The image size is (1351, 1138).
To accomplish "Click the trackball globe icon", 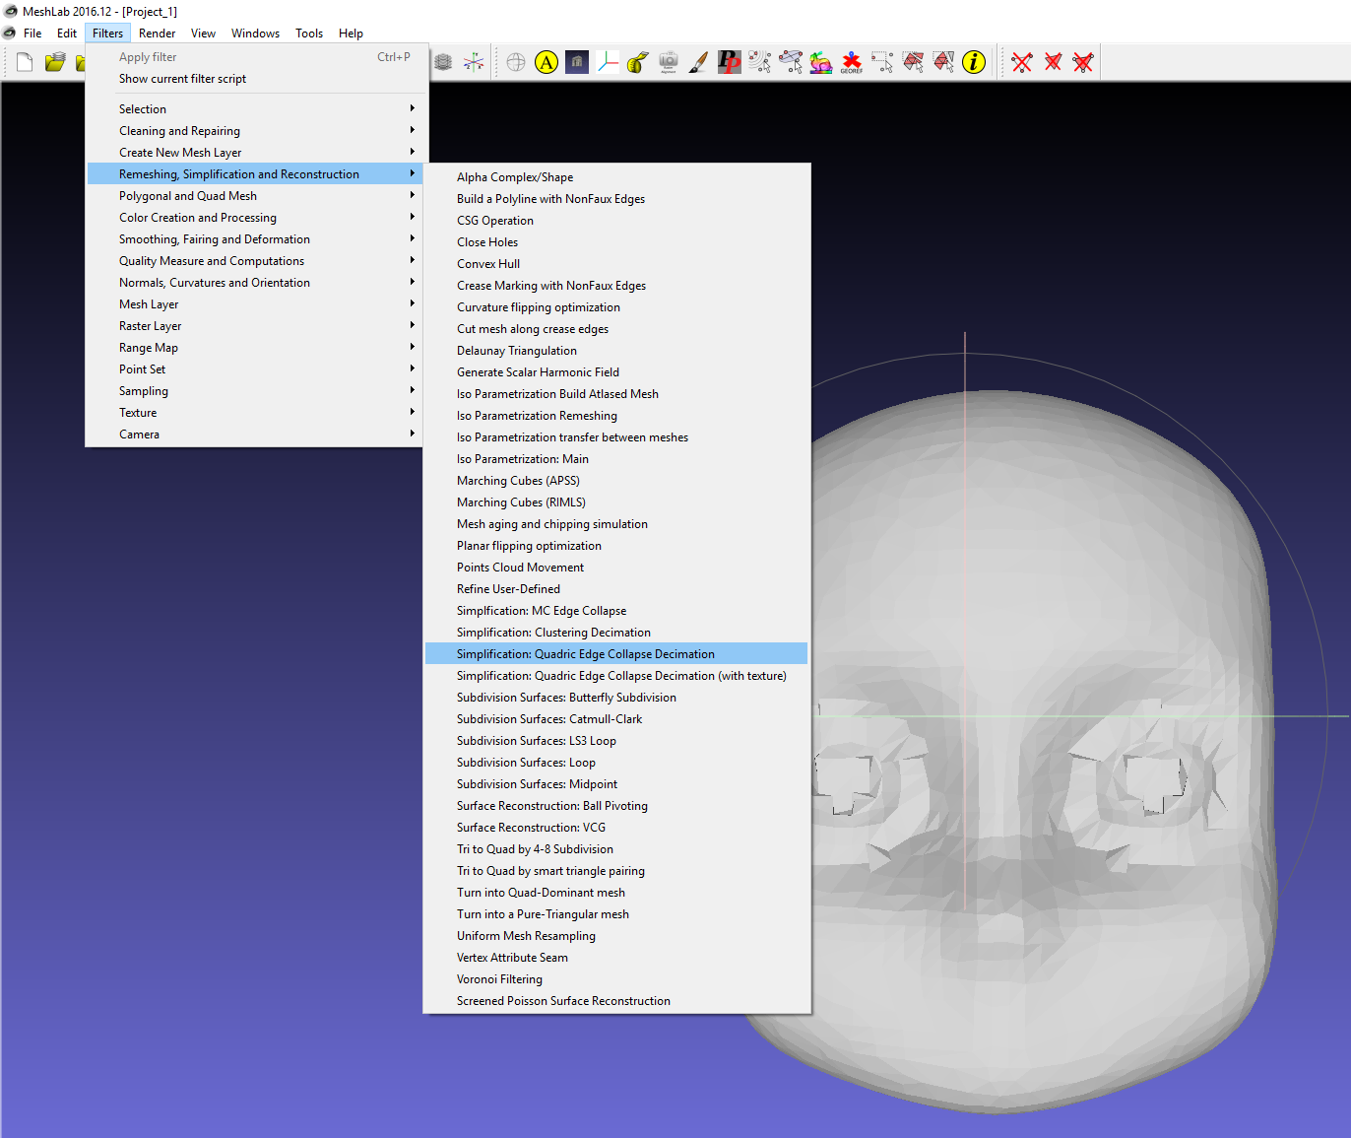I will click(516, 63).
